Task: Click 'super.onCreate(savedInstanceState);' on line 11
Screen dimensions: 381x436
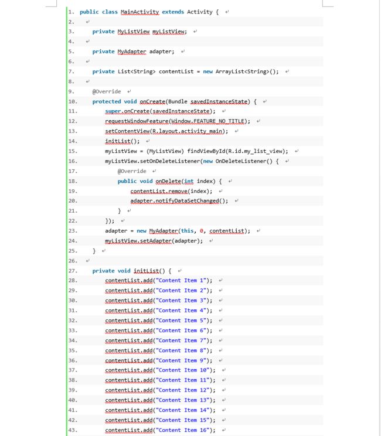Action: click(160, 111)
